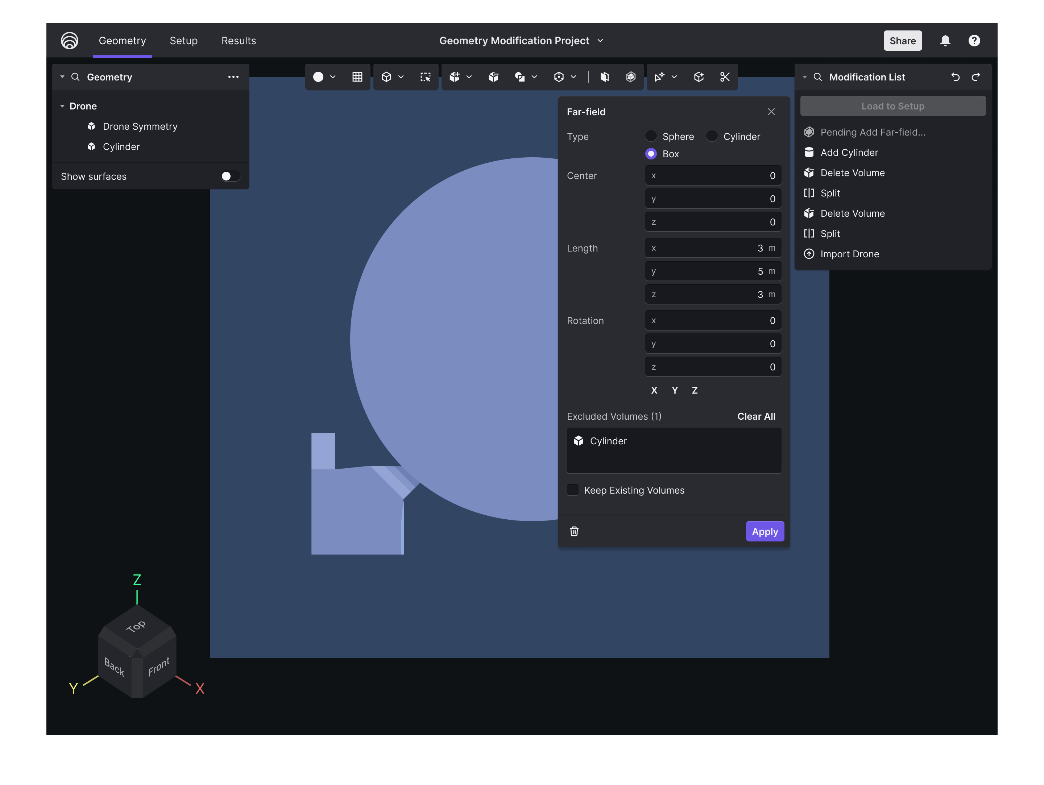The width and height of the screenshot is (1044, 785).
Task: Open add volume dropdown arrow
Action: coord(469,77)
